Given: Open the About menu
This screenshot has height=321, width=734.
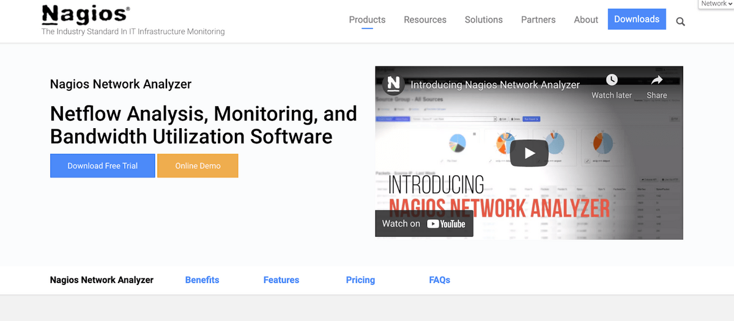Looking at the screenshot, I should click(586, 20).
